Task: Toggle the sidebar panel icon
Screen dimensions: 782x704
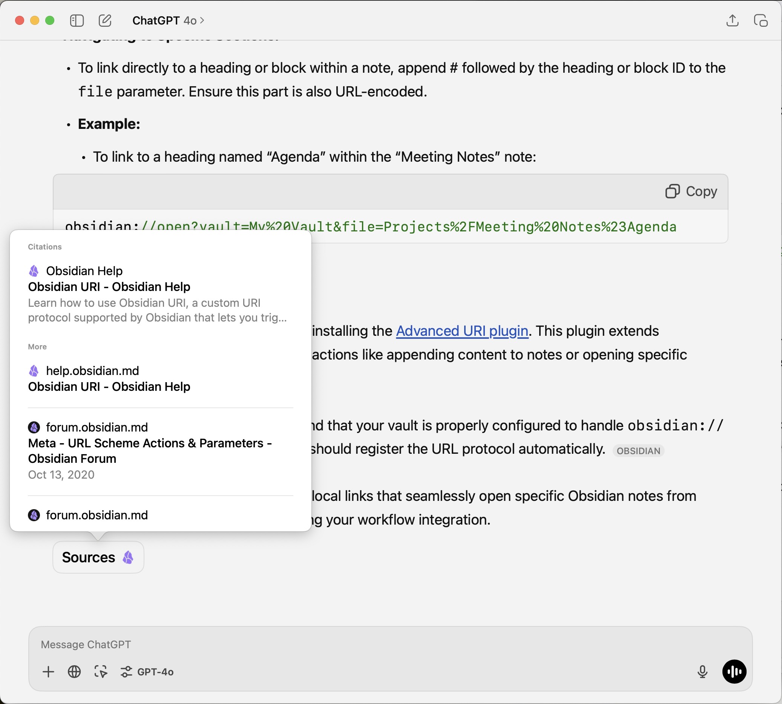Action: click(x=77, y=20)
